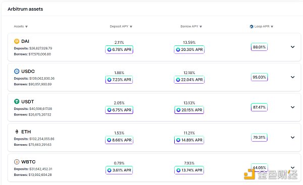303x185 pixels.
Task: Click the USDC token icon
Action: pyautogui.click(x=17, y=72)
